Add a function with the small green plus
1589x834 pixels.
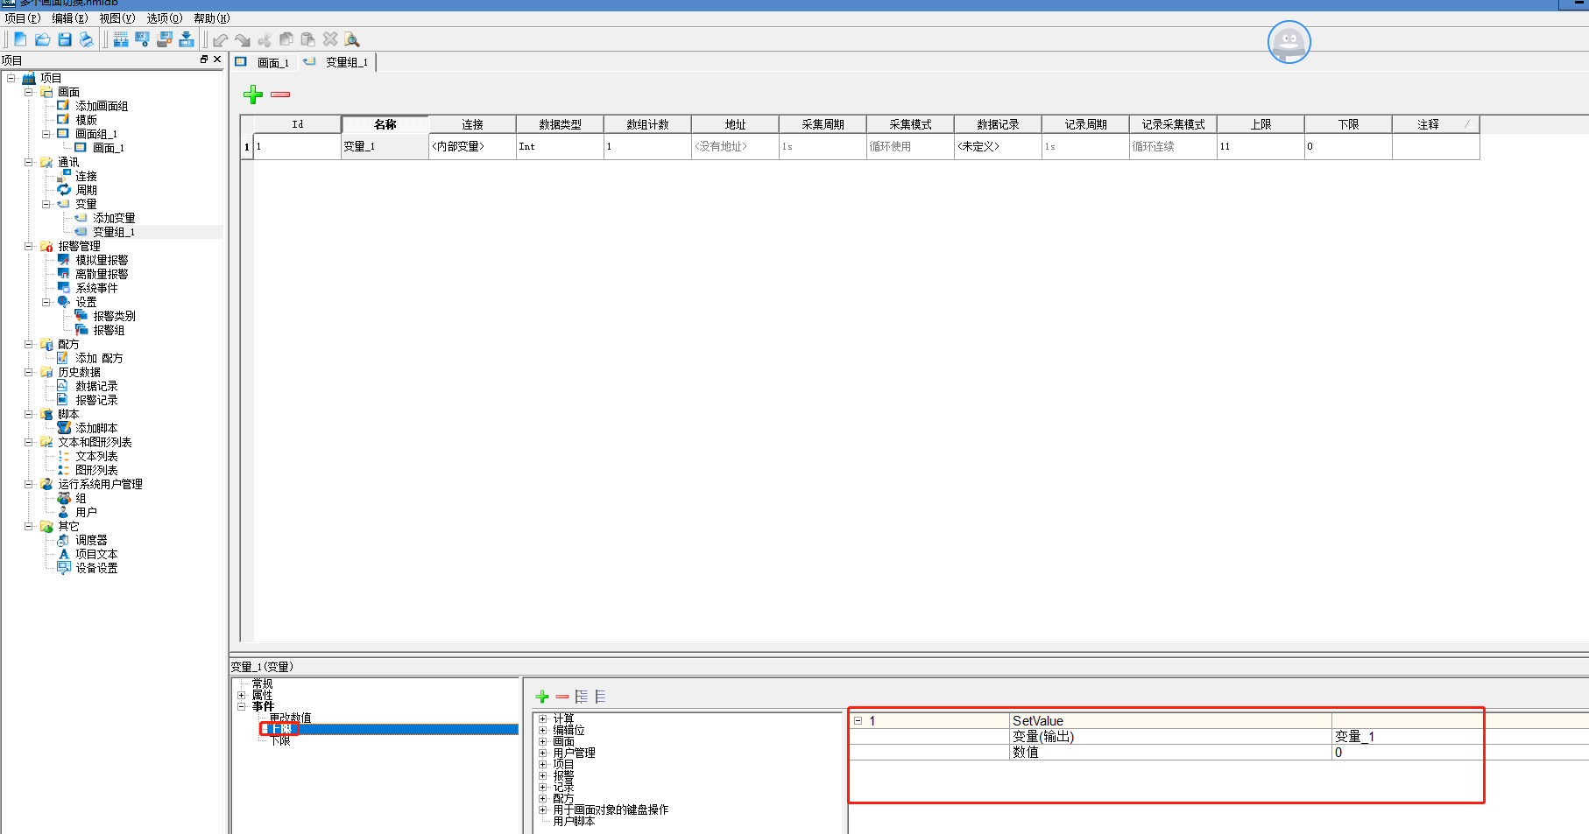click(x=542, y=697)
